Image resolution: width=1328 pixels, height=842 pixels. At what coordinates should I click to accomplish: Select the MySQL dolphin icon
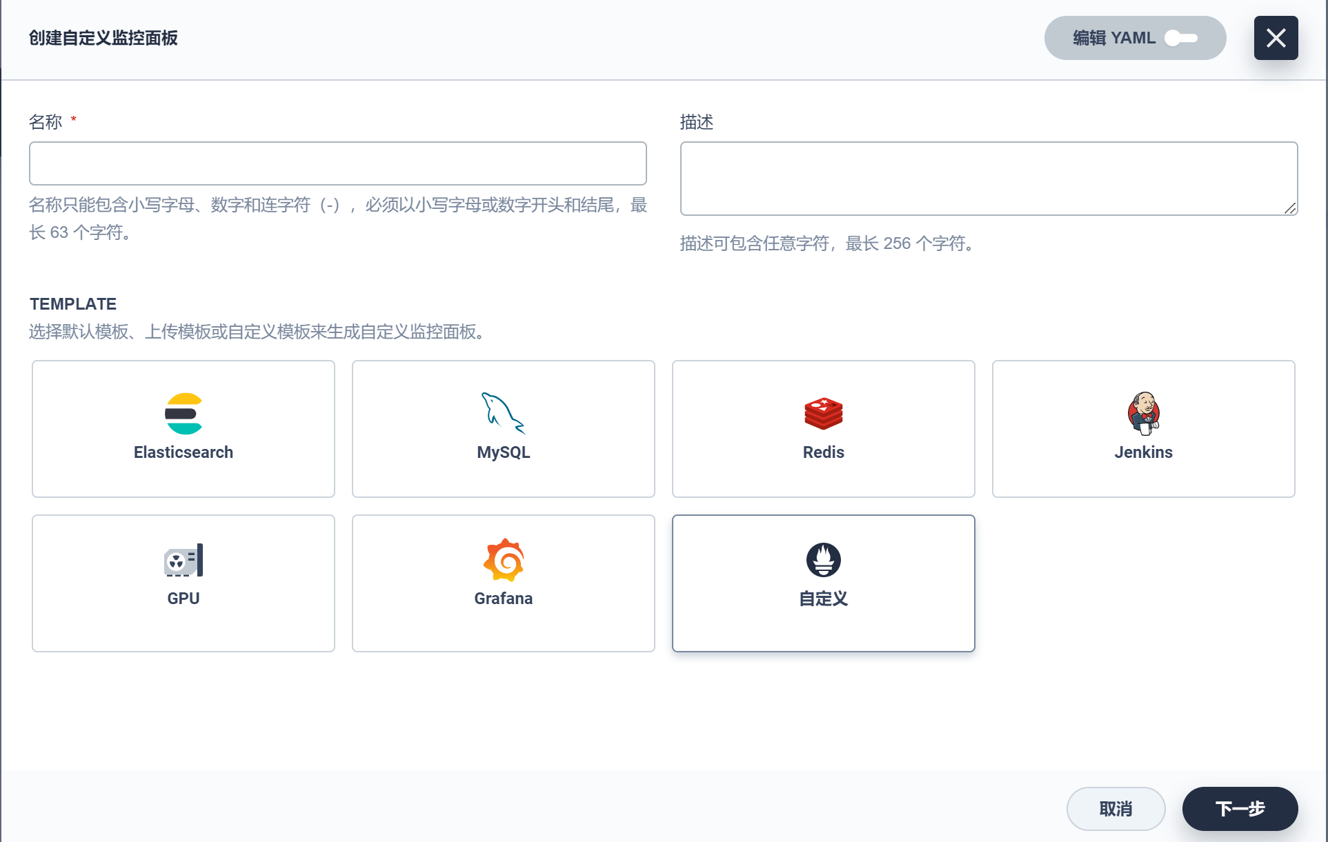click(504, 413)
